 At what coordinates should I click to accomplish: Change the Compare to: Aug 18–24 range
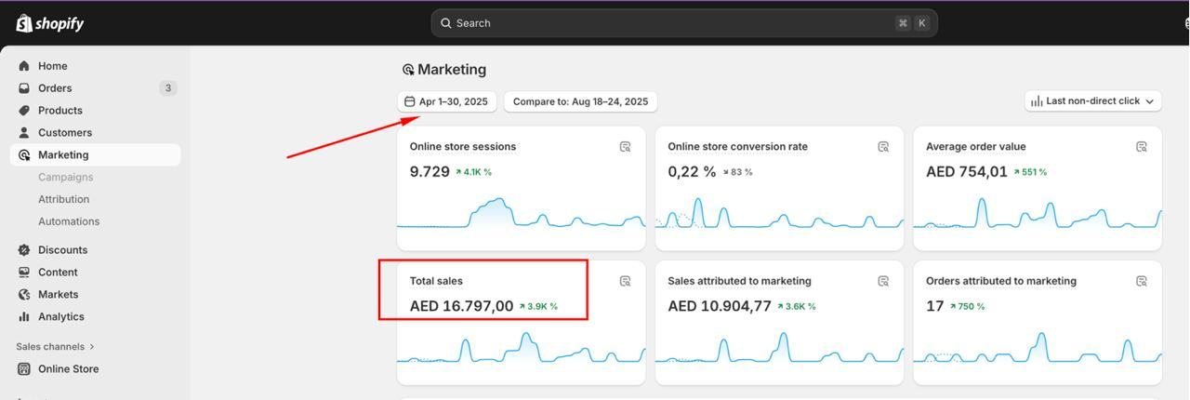coord(581,101)
